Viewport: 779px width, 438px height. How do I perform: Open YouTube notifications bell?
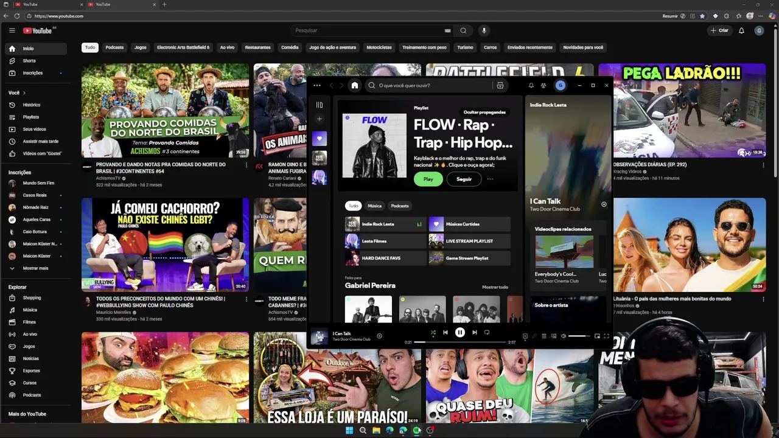click(741, 30)
